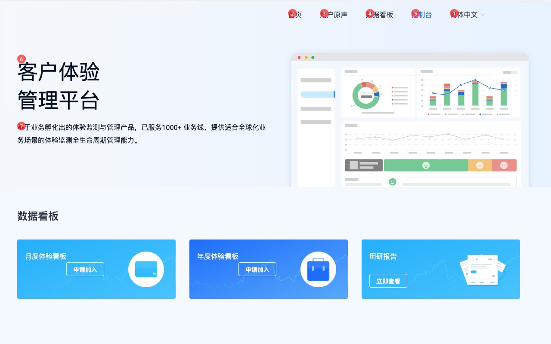Screen dimensions: 551x344
Task: Open the 首页 menu item
Action: (295, 14)
